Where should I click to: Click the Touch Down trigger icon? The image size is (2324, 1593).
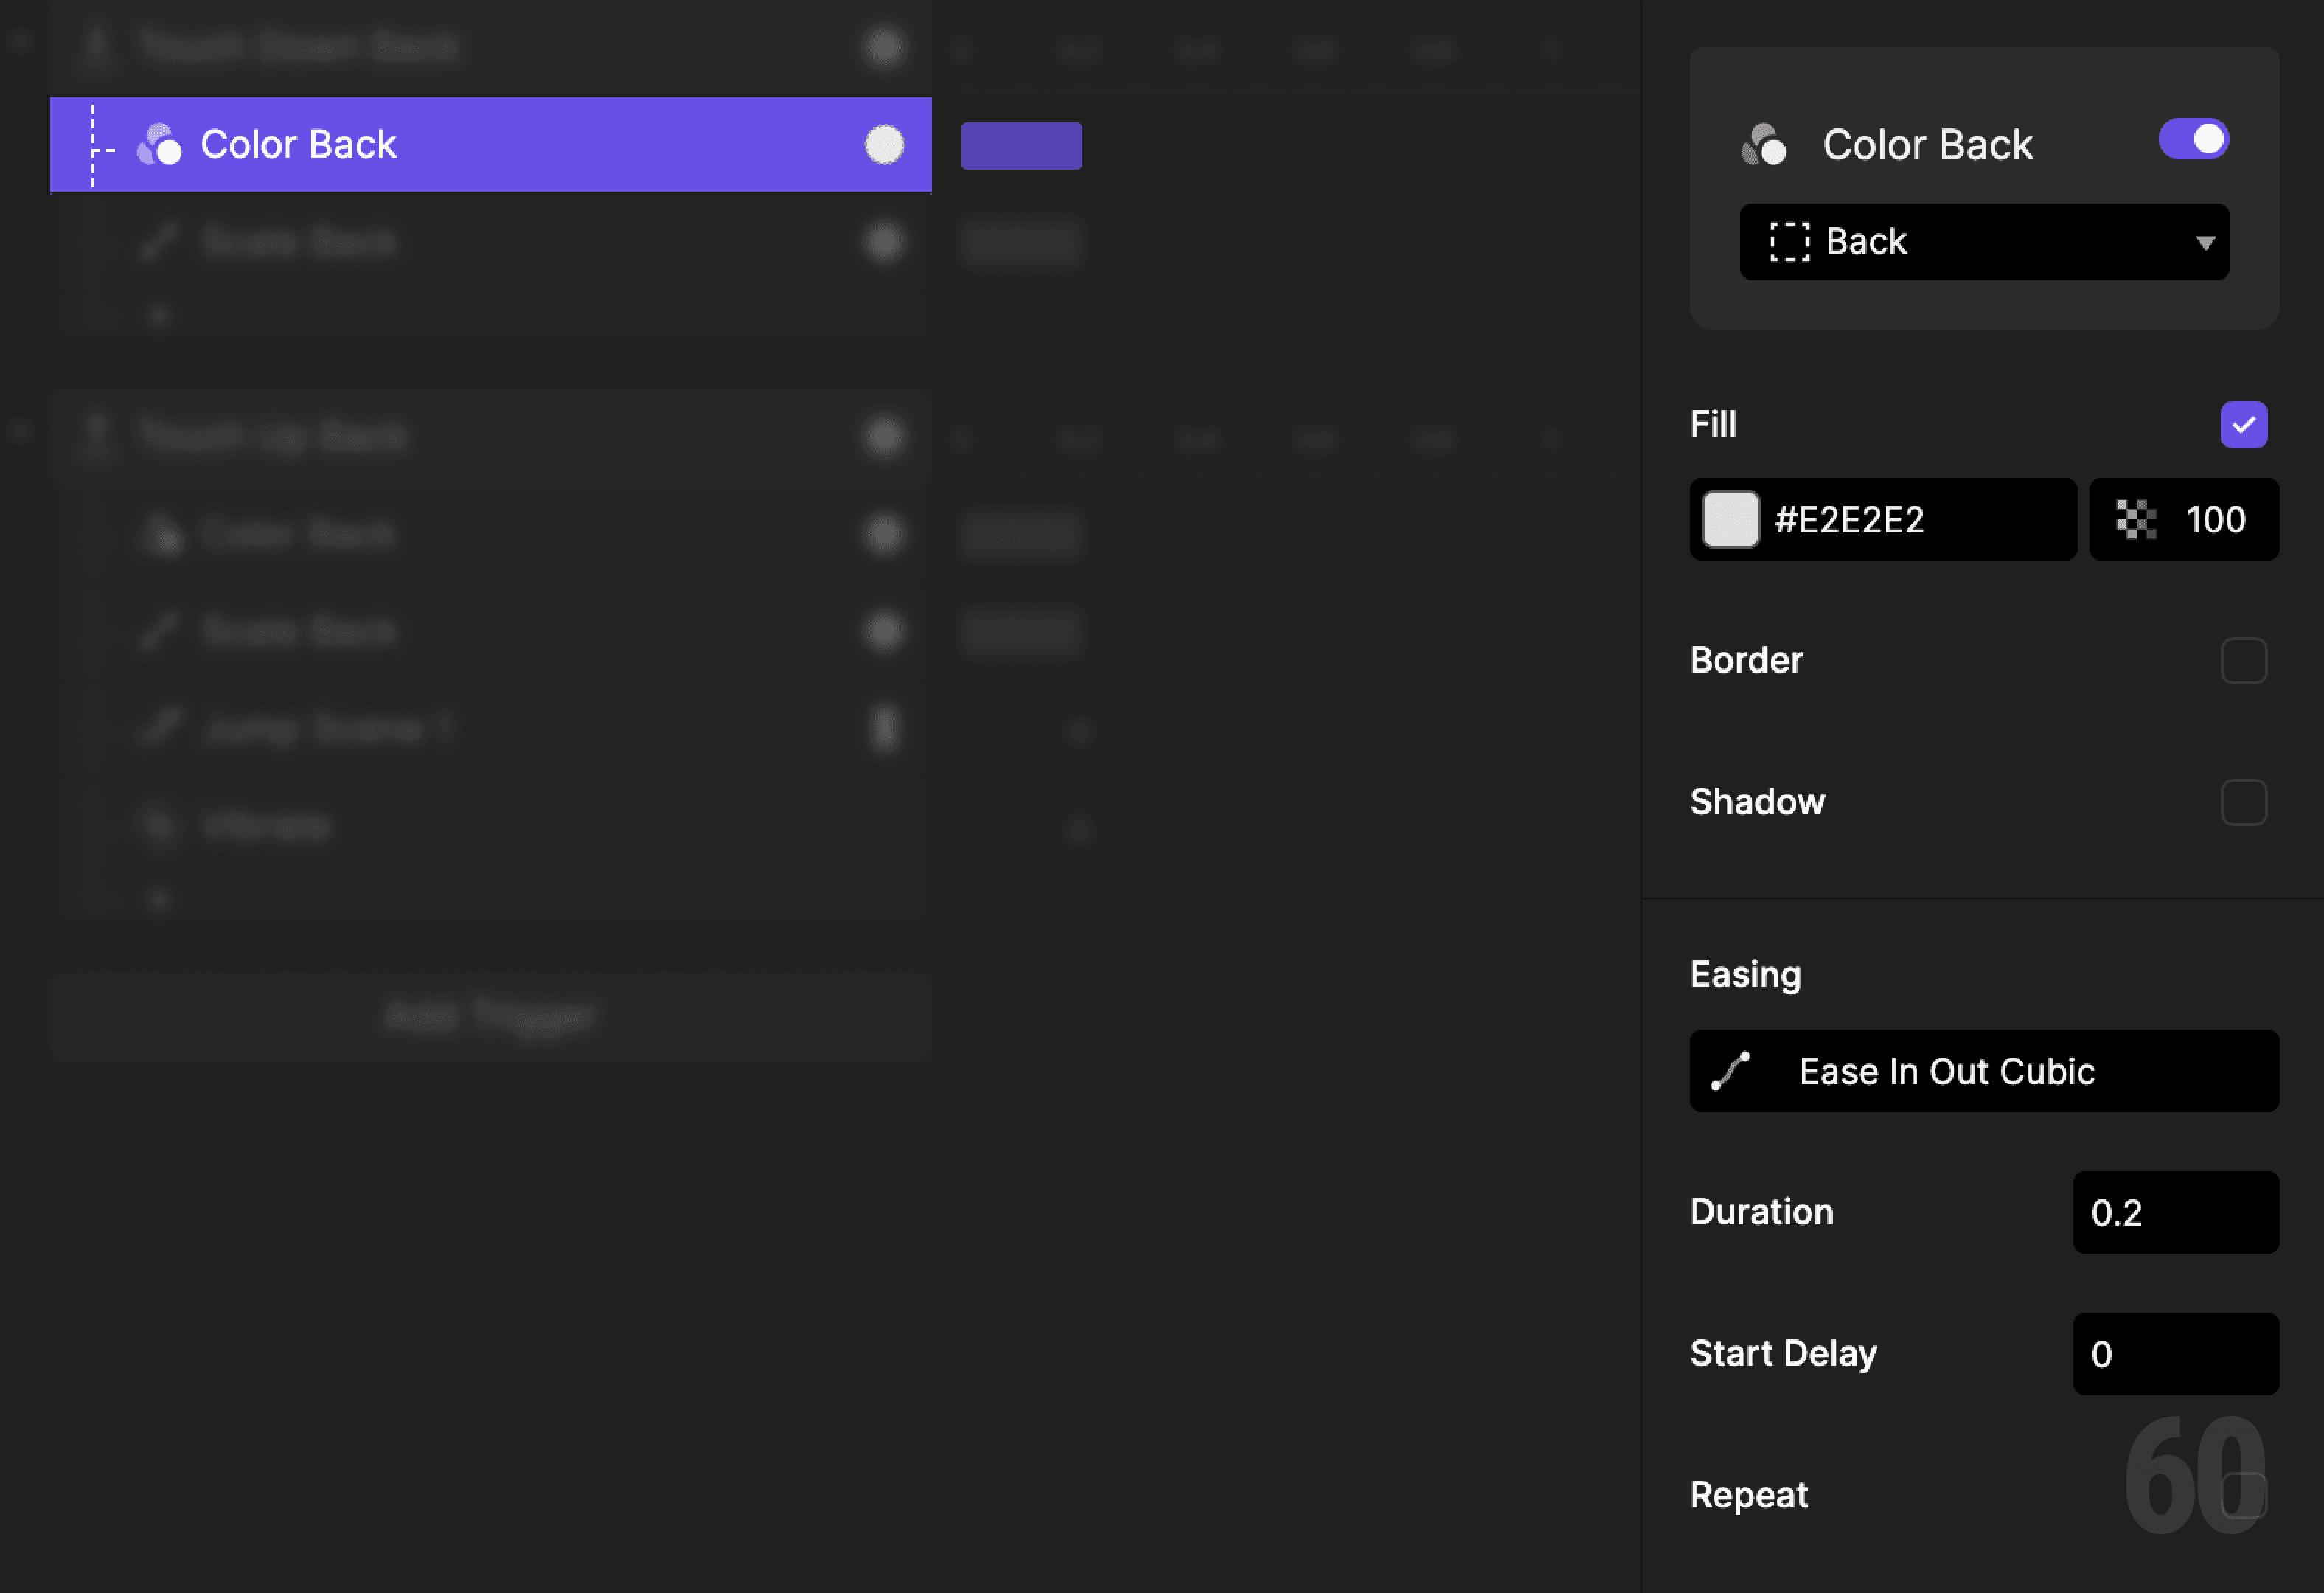95,45
